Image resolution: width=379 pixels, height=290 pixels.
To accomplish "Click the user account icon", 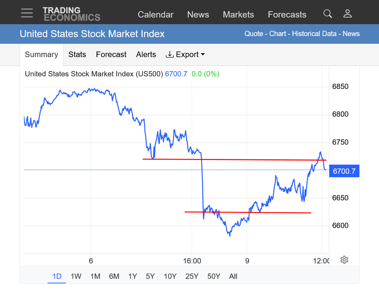I will pos(347,14).
